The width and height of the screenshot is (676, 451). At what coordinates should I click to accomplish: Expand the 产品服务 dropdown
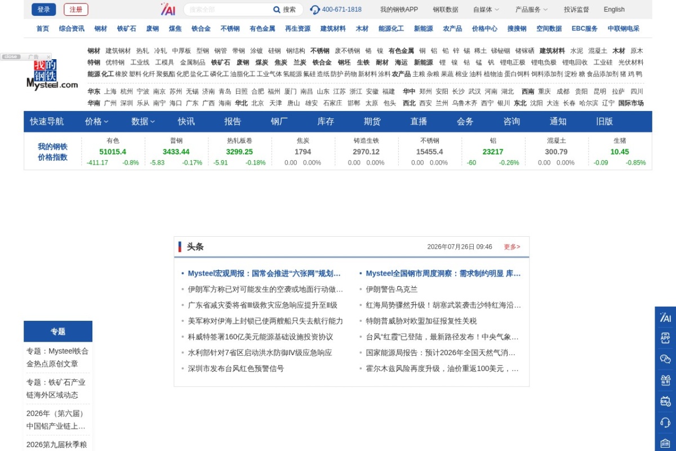(531, 10)
